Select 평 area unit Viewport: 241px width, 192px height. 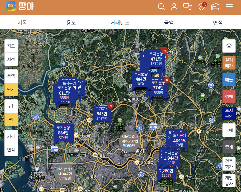(11, 119)
